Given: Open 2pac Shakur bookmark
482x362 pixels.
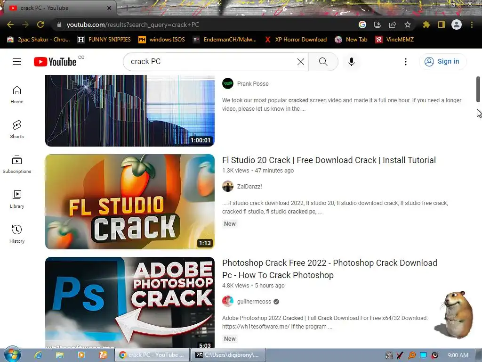Looking at the screenshot, I should point(39,40).
